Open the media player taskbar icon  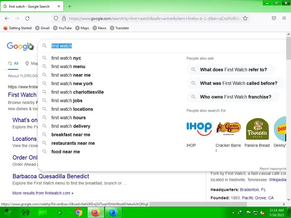tap(60, 212)
